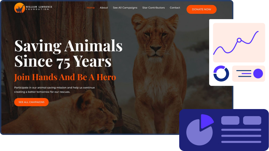Click the donut chart icon
269x151 pixels.
point(221,73)
